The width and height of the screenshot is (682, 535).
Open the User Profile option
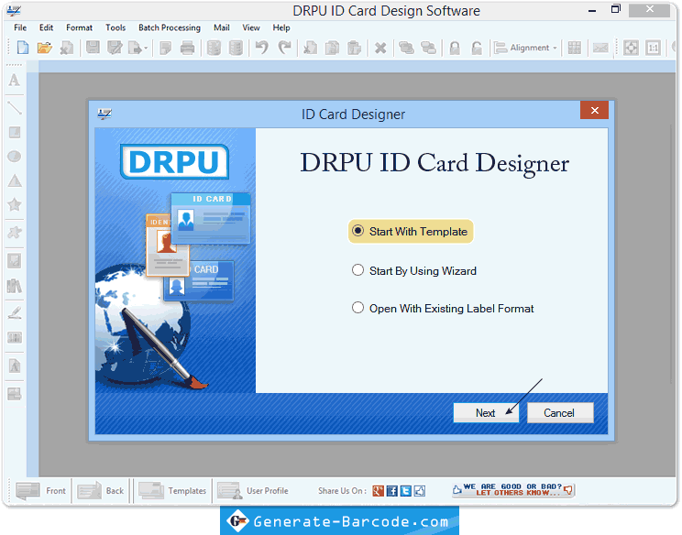[x=253, y=491]
